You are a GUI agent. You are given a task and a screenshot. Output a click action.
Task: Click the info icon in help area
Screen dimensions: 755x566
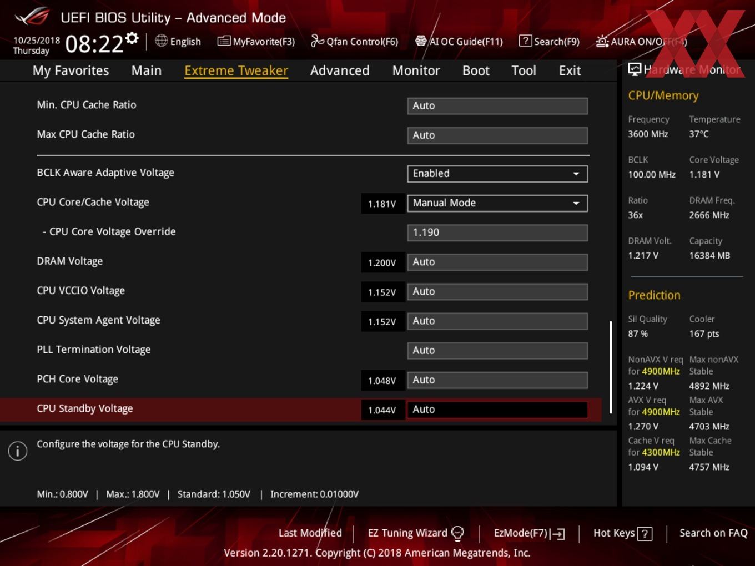[x=18, y=451]
